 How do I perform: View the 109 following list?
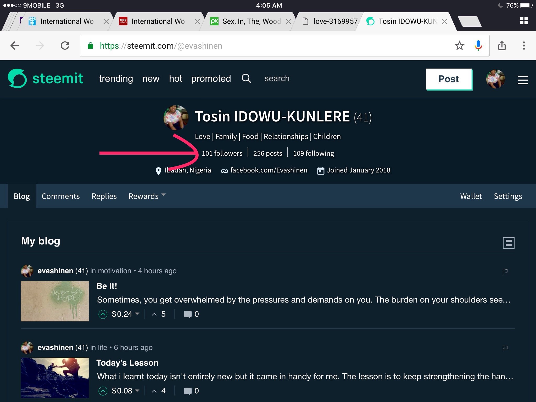click(x=314, y=153)
